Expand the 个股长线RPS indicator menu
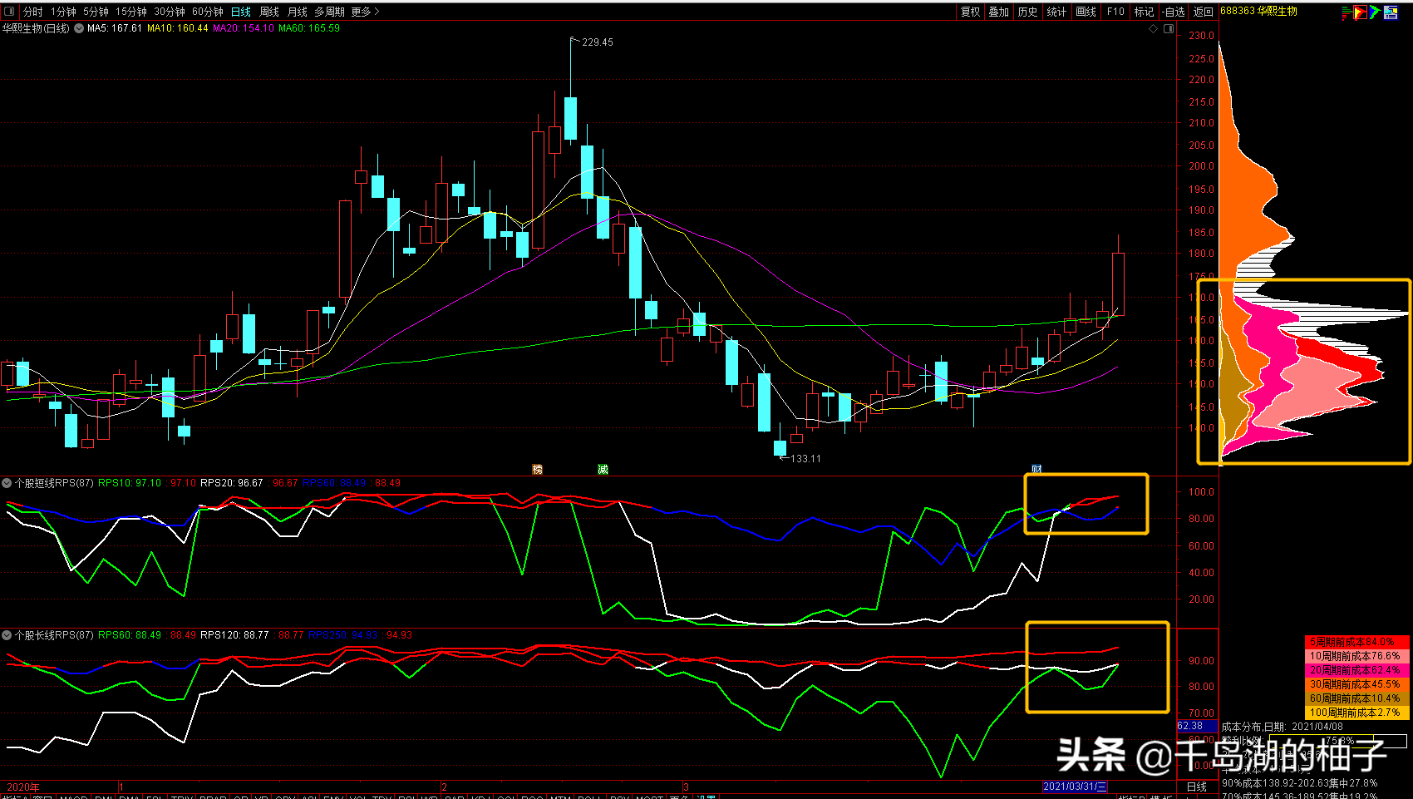 tap(7, 635)
